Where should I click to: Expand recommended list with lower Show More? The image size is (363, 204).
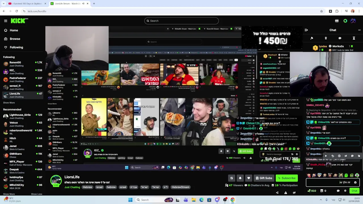click(9, 194)
